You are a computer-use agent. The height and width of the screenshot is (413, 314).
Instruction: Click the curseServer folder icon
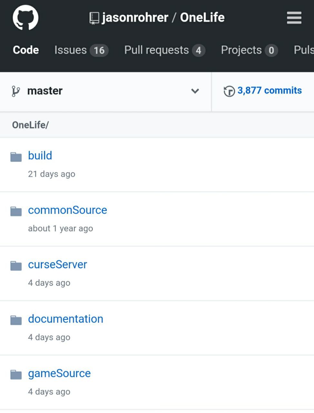16,266
